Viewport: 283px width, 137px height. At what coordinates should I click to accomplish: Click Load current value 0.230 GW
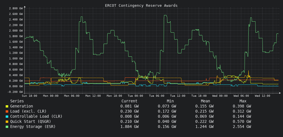[129, 111]
